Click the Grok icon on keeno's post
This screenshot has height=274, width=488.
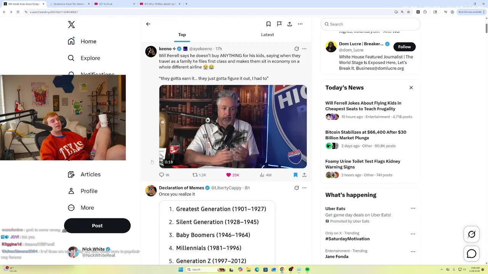pyautogui.click(x=297, y=49)
